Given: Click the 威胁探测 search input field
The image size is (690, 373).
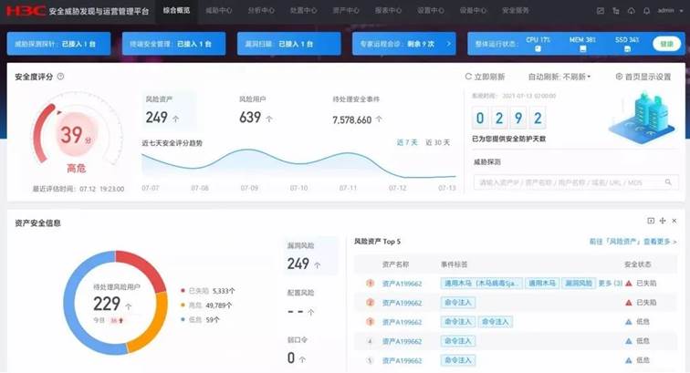Looking at the screenshot, I should point(566,182).
